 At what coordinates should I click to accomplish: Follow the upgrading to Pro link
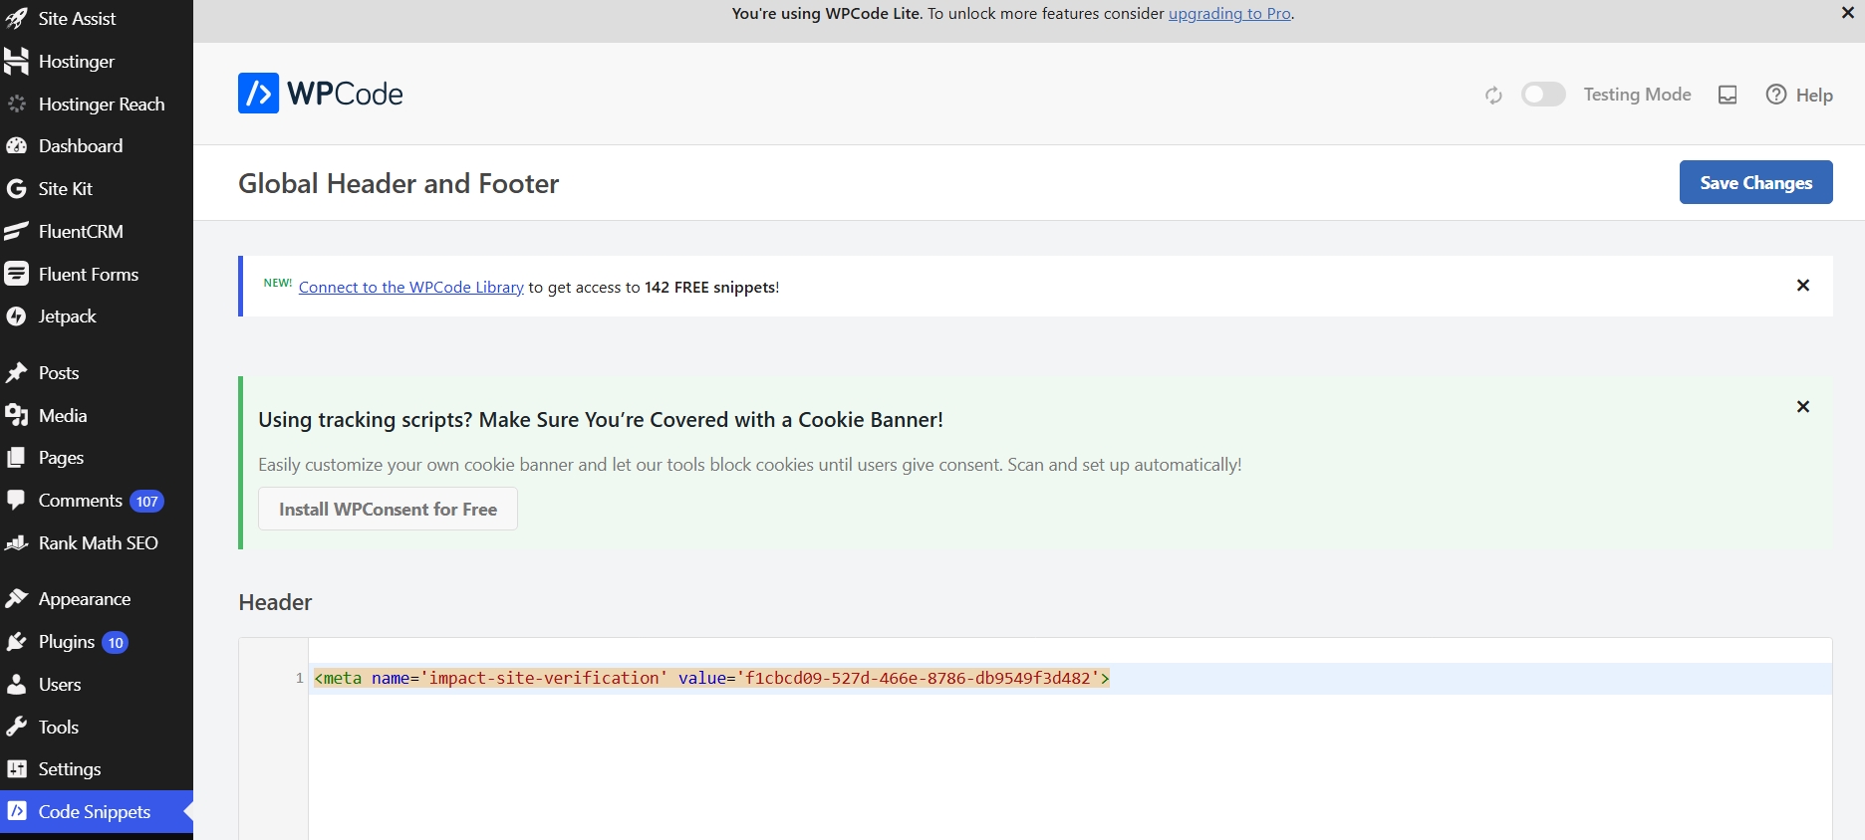1229,14
